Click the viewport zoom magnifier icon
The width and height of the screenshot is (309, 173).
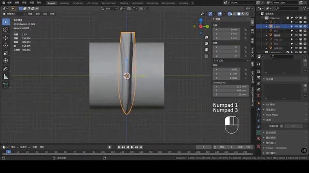point(206,37)
